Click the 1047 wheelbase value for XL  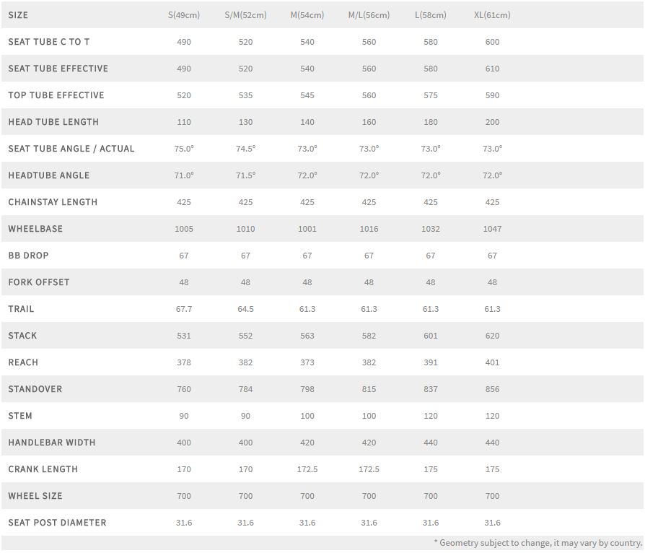[492, 229]
